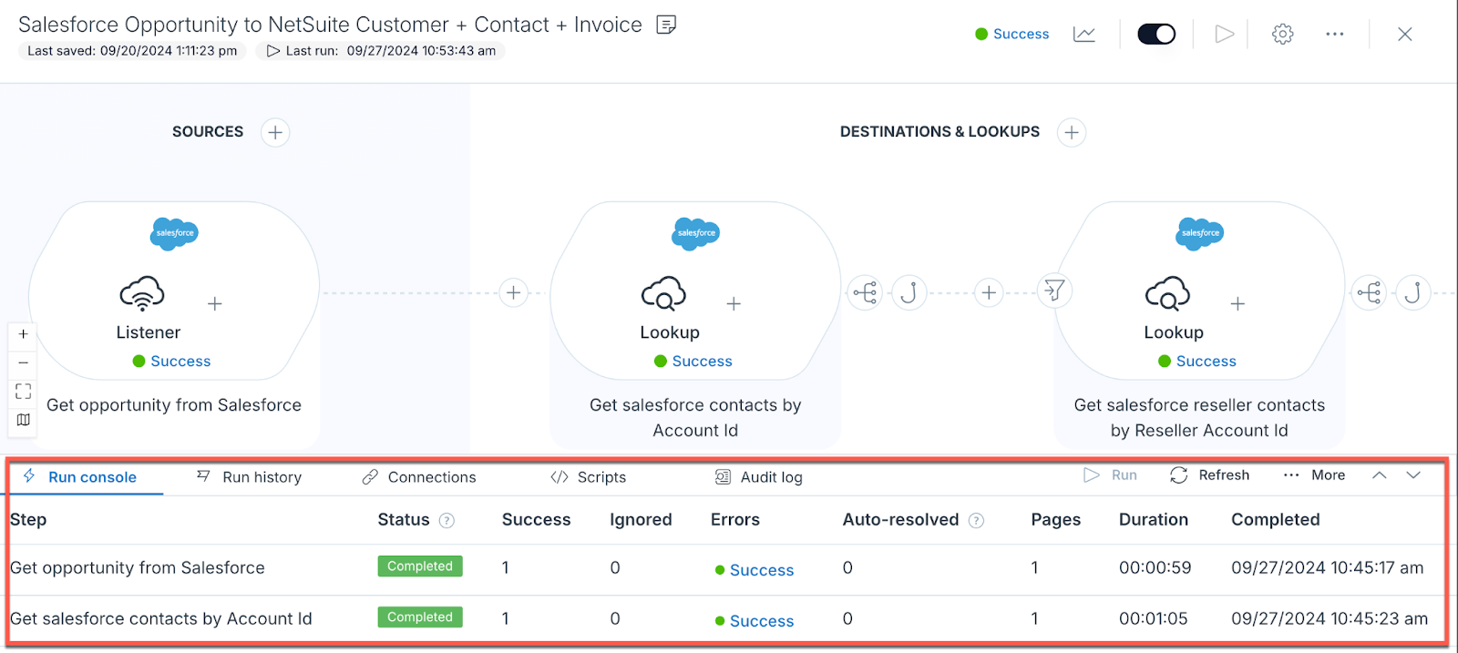
Task: Expand the console panel upward
Action: pos(1380,475)
